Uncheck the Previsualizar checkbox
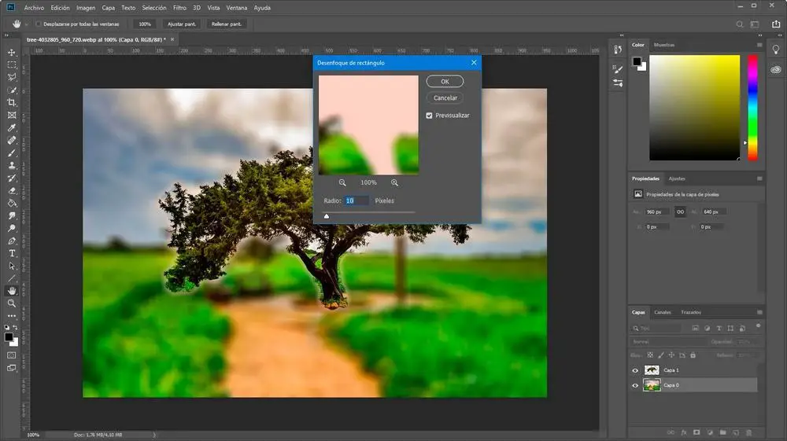 click(x=429, y=116)
